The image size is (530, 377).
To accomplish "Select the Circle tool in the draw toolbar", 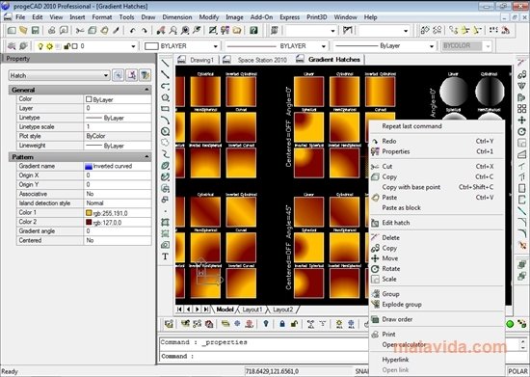I will (165, 131).
